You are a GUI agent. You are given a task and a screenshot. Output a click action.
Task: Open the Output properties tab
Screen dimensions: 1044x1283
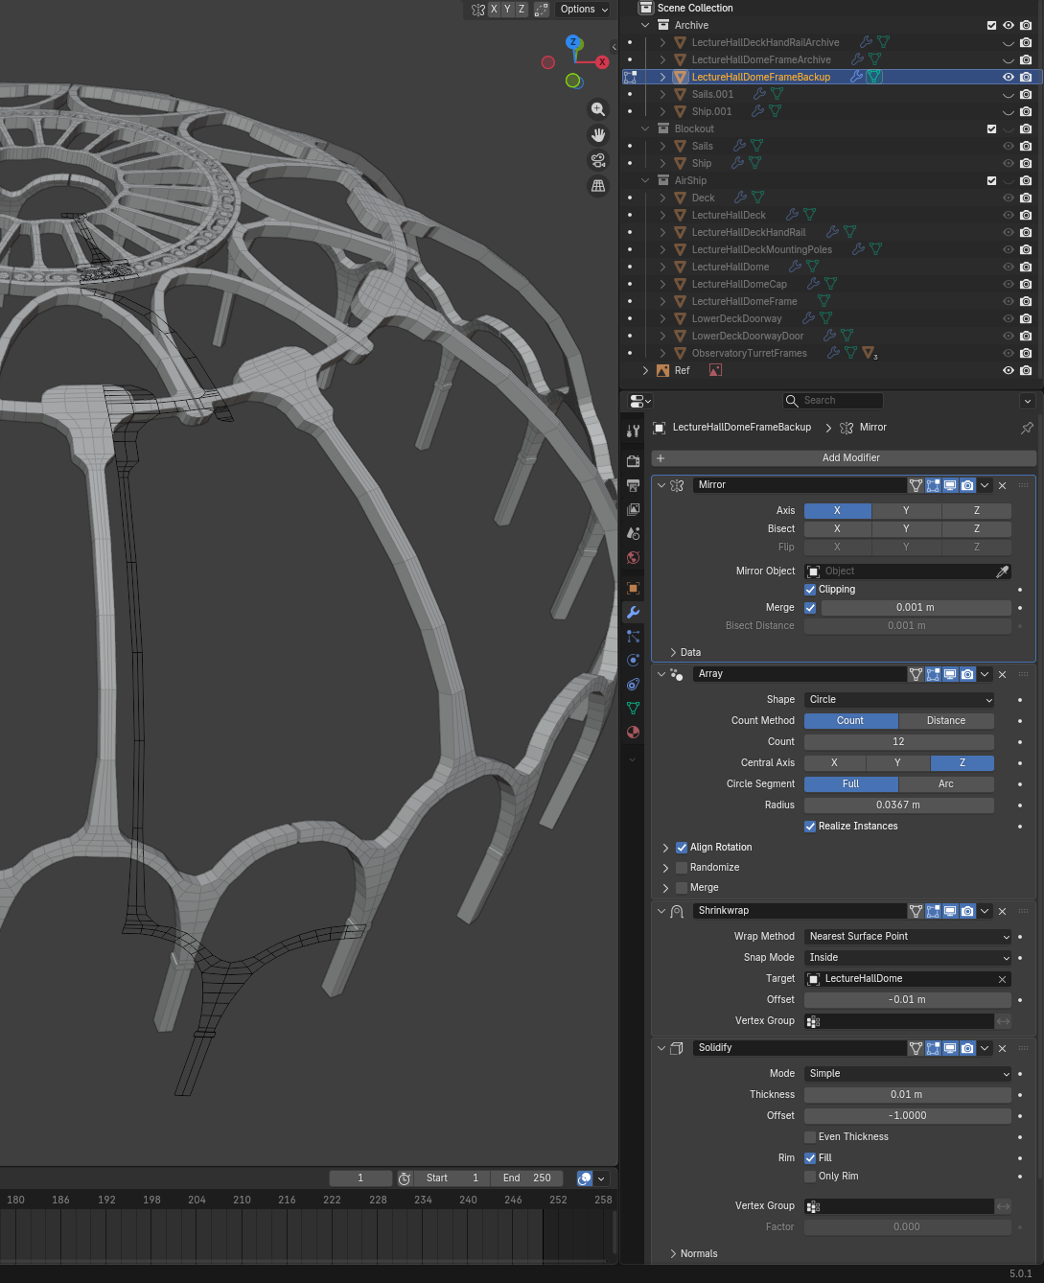click(633, 485)
